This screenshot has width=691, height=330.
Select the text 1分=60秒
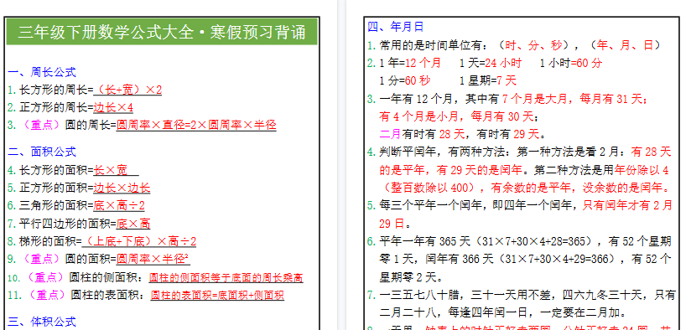(405, 80)
